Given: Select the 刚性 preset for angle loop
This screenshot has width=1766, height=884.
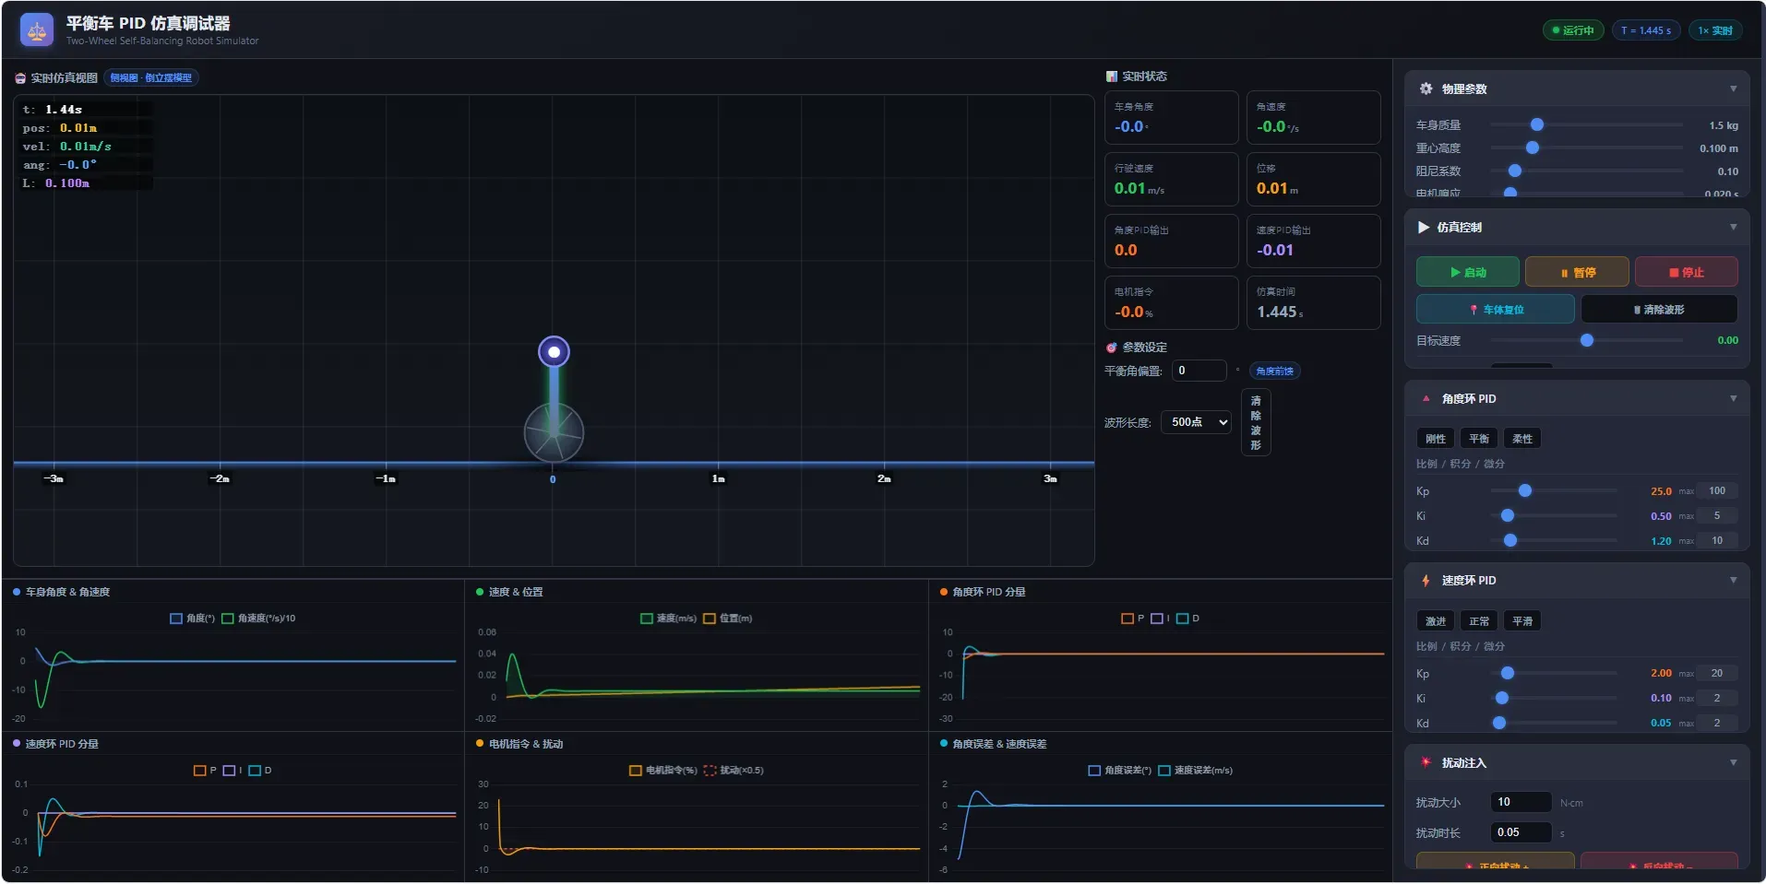Looking at the screenshot, I should pyautogui.click(x=1436, y=439).
